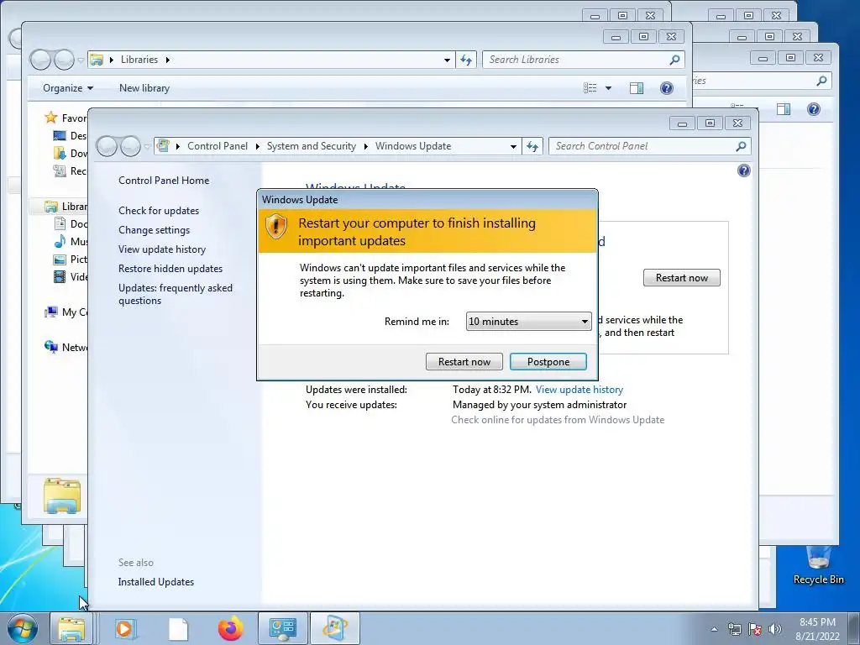Image resolution: width=860 pixels, height=645 pixels.
Task: Open the Control Panel address history dropdown
Action: (513, 146)
